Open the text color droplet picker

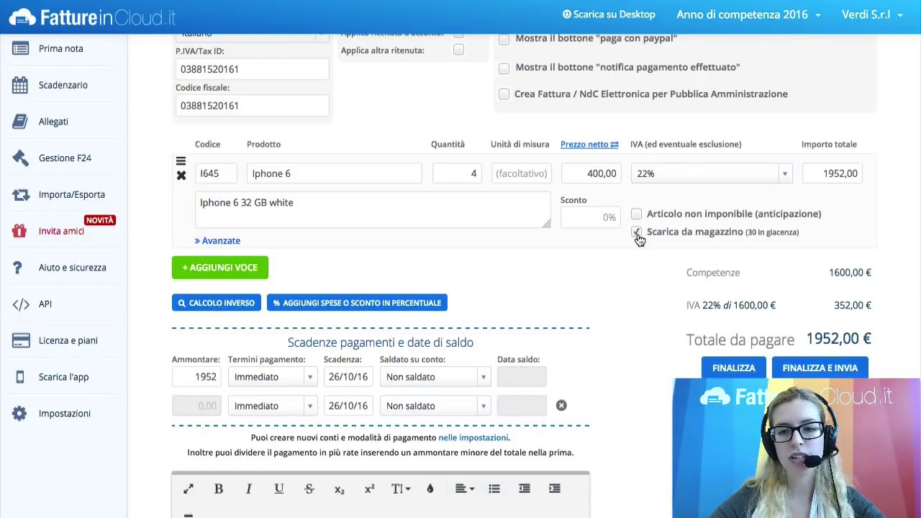pyautogui.click(x=430, y=489)
